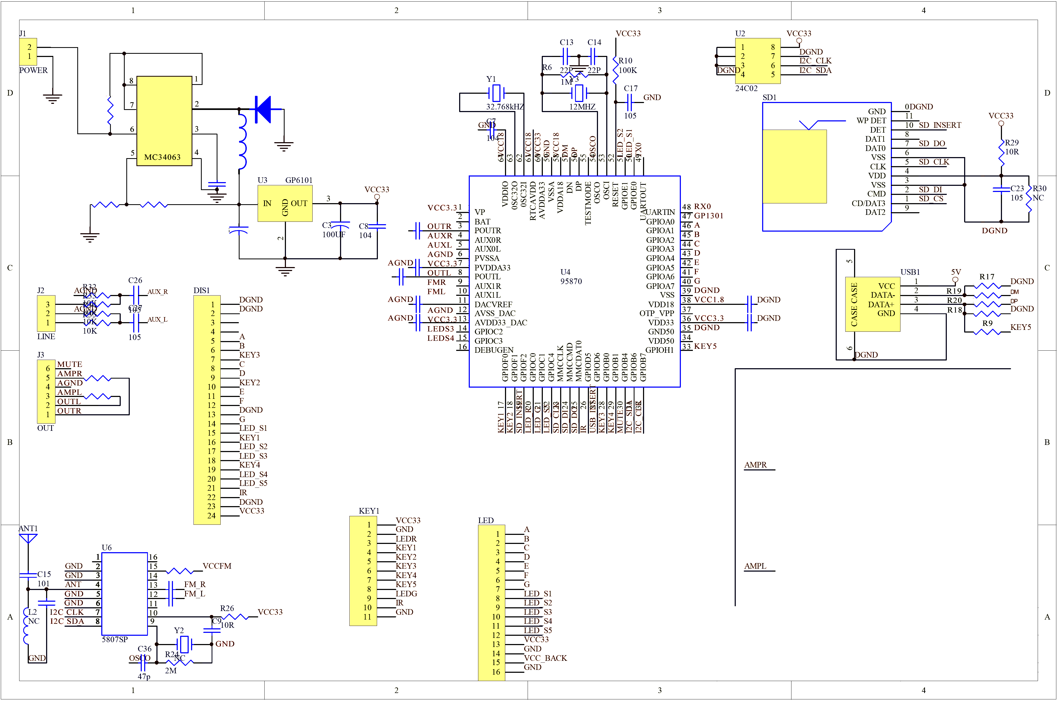Click the J2 LINE connector
Screen dimensions: 1059x701
(x=46, y=313)
